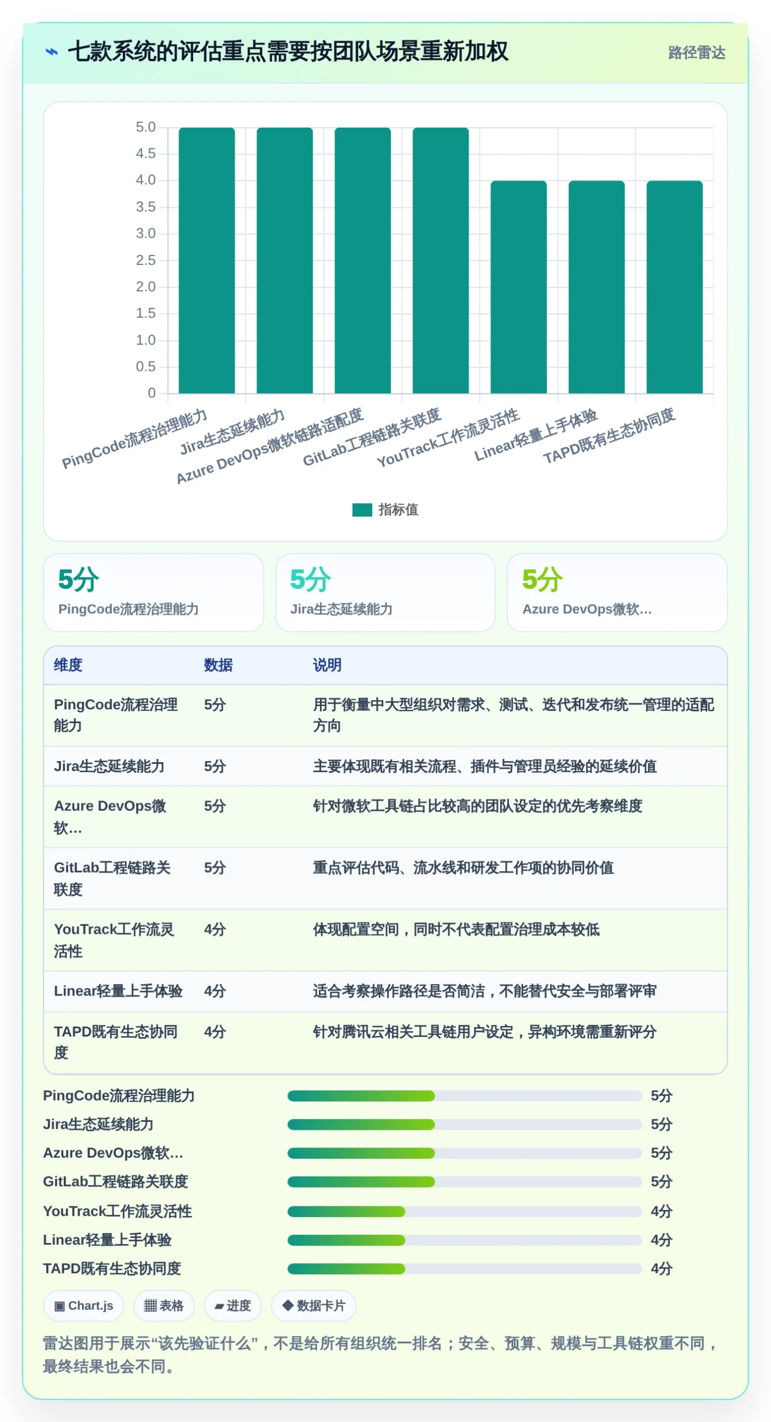Click the description 主要体现既有相关流程 in Jira row
This screenshot has height=1422, width=771.
pyautogui.click(x=485, y=767)
